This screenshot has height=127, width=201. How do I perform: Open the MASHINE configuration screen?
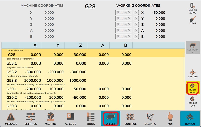[51, 119]
